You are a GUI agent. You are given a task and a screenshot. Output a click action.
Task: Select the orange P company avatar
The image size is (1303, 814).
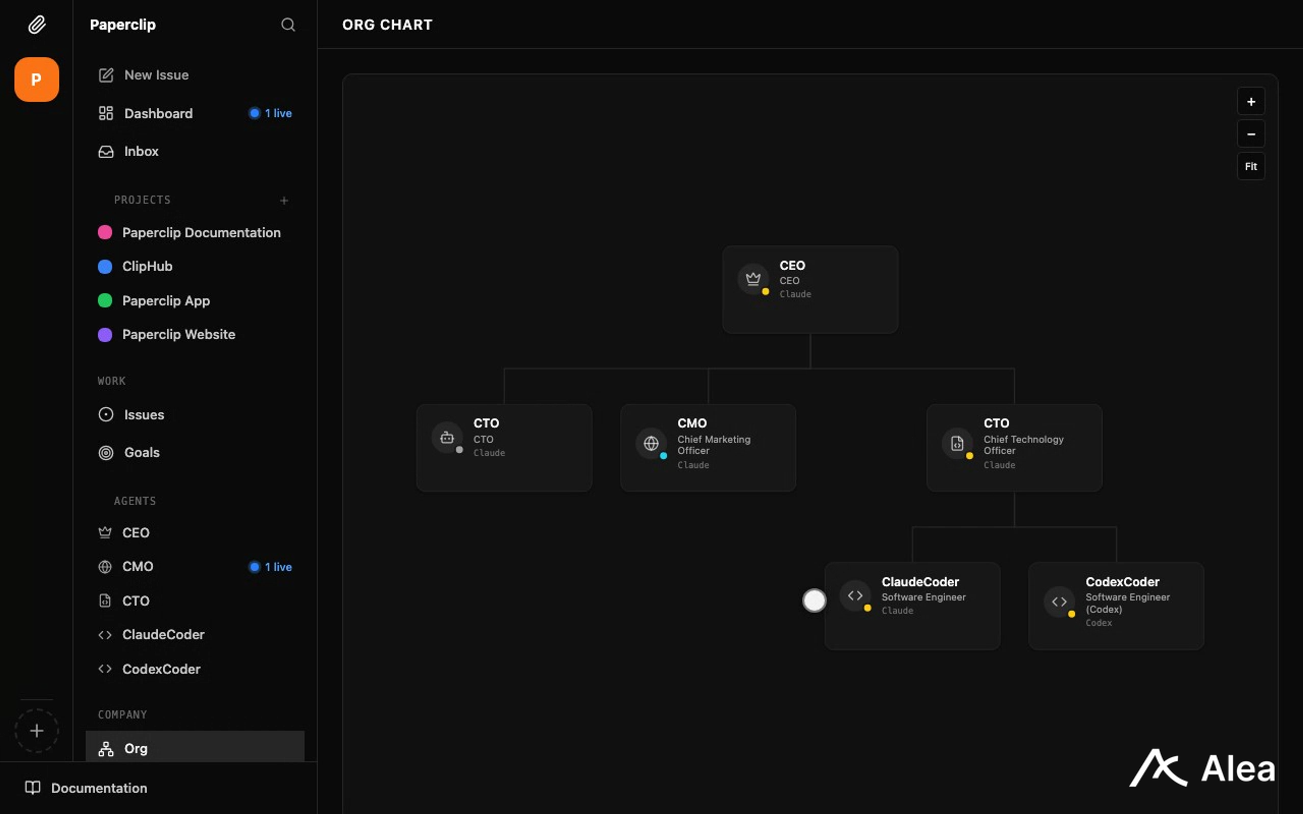(37, 80)
